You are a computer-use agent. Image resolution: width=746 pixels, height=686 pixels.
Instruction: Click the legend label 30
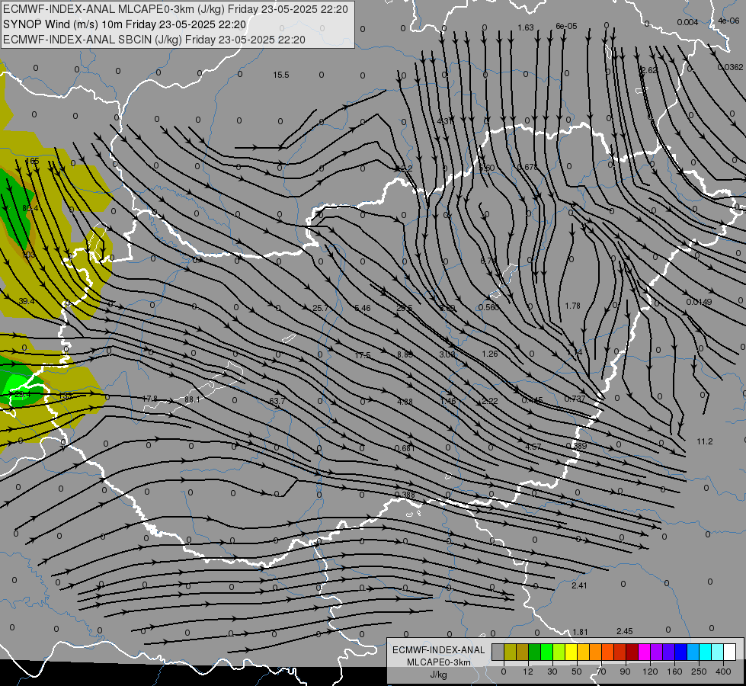[x=552, y=672]
